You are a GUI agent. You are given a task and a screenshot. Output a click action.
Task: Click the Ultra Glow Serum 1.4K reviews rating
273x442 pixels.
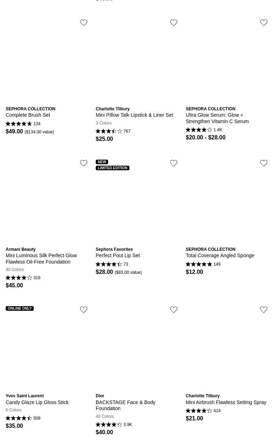[x=204, y=130]
